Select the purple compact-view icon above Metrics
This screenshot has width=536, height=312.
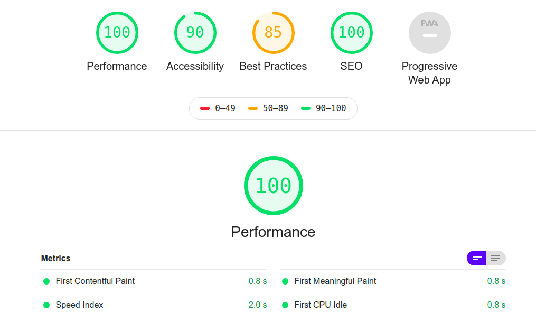pyautogui.click(x=476, y=258)
